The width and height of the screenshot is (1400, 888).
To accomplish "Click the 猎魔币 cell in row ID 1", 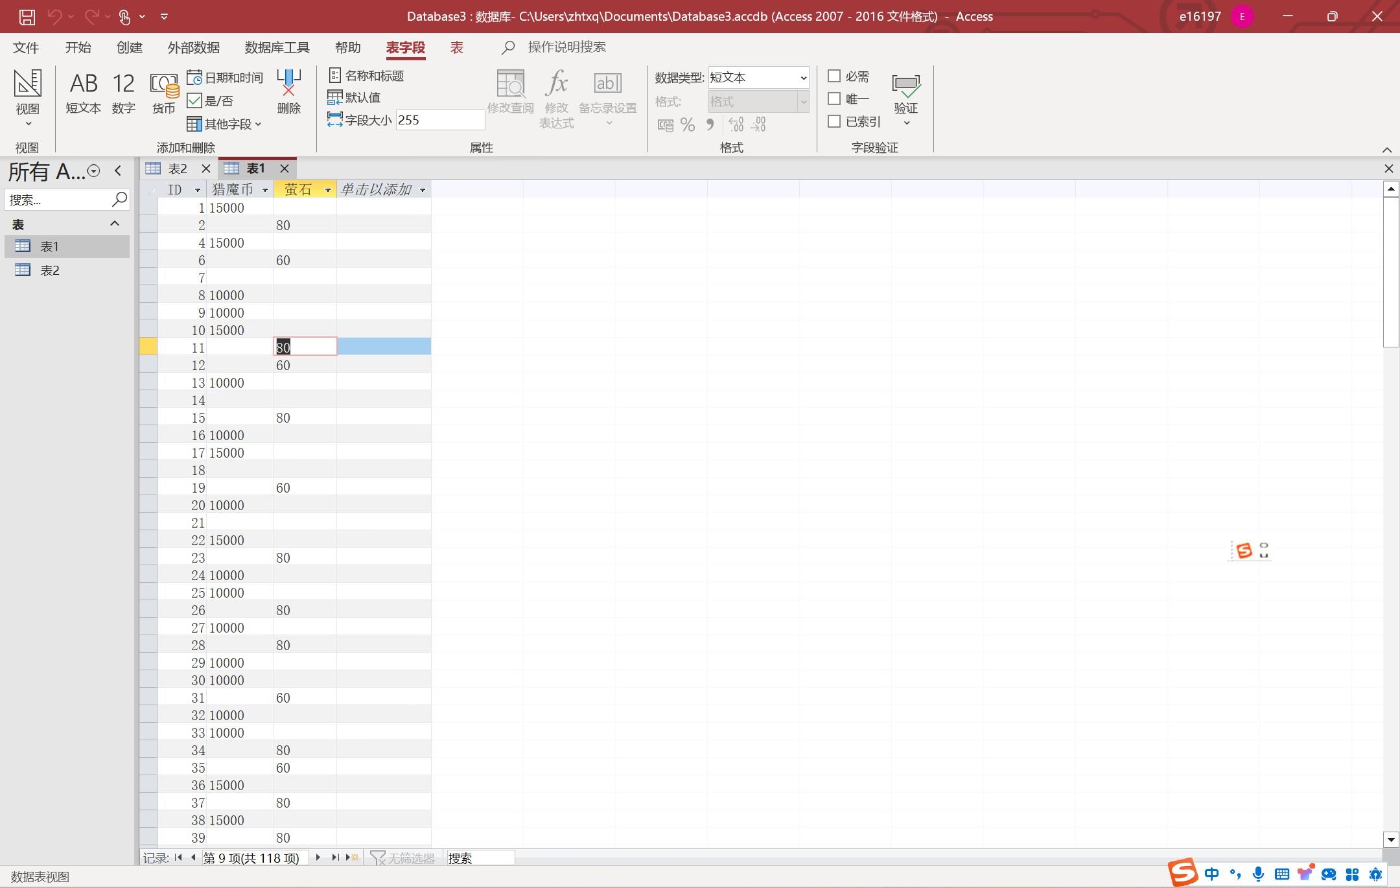I will click(240, 207).
